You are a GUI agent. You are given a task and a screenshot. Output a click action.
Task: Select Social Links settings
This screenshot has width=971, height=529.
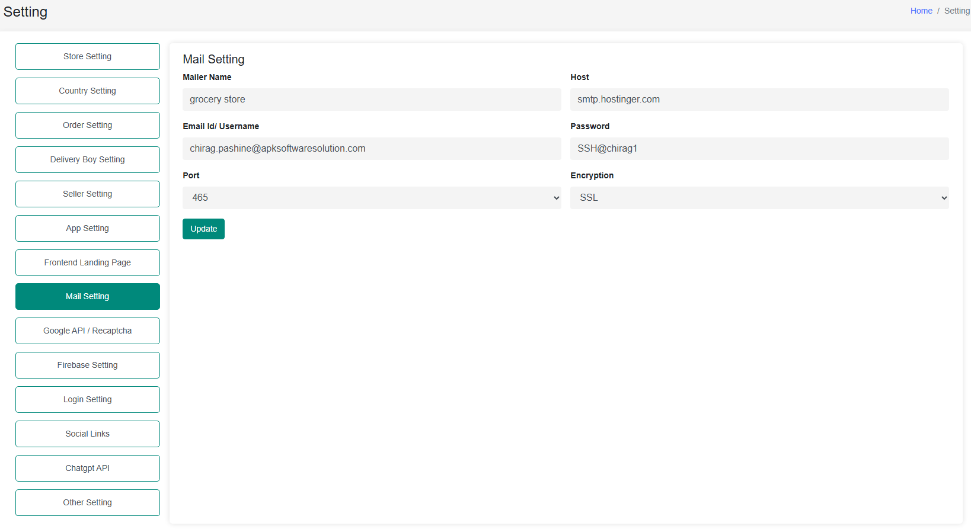[x=88, y=434]
